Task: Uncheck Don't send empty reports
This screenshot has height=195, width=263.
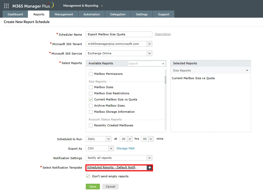Action: click(x=88, y=176)
